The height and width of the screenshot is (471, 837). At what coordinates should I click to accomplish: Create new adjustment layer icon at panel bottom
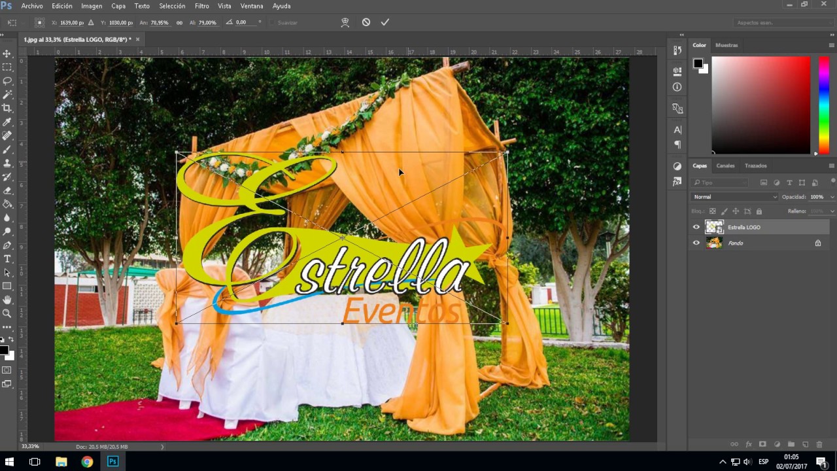pos(777,445)
